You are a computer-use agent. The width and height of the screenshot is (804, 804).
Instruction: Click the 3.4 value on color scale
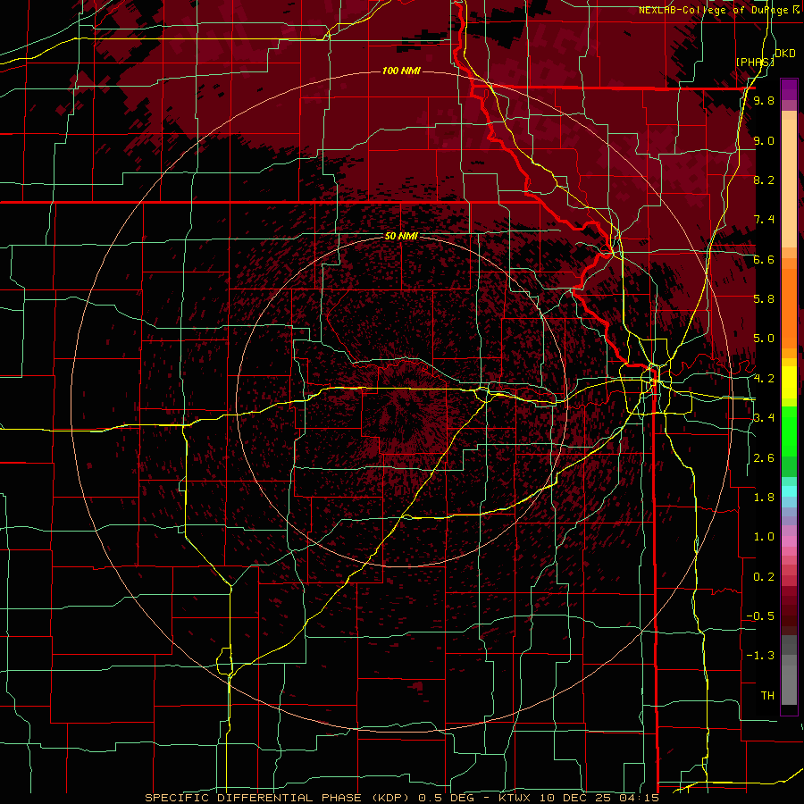tap(764, 418)
